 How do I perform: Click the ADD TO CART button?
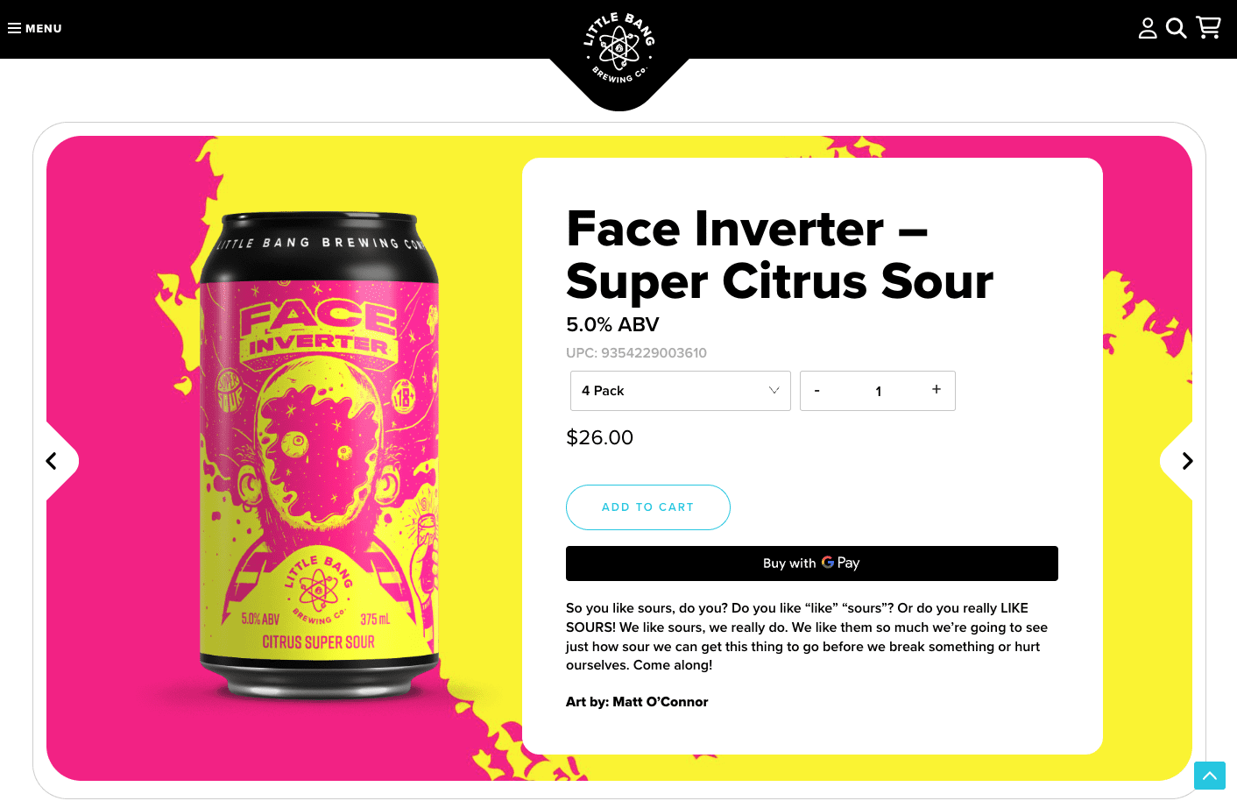click(x=648, y=507)
